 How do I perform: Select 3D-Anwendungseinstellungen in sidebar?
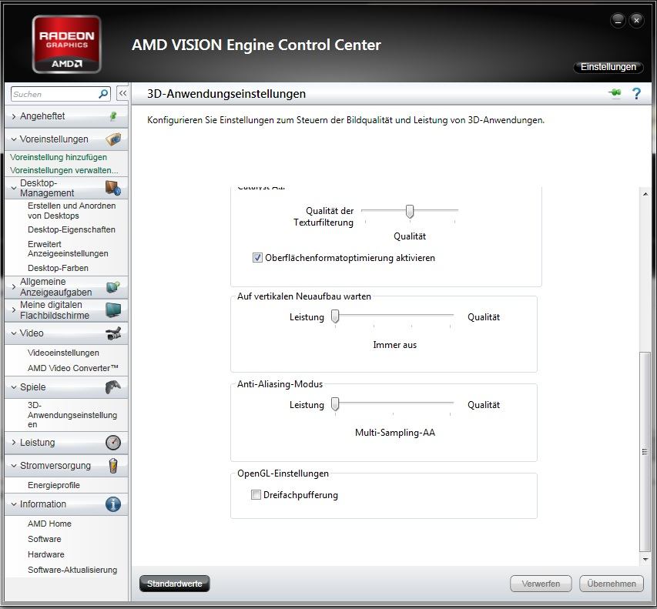pos(72,415)
